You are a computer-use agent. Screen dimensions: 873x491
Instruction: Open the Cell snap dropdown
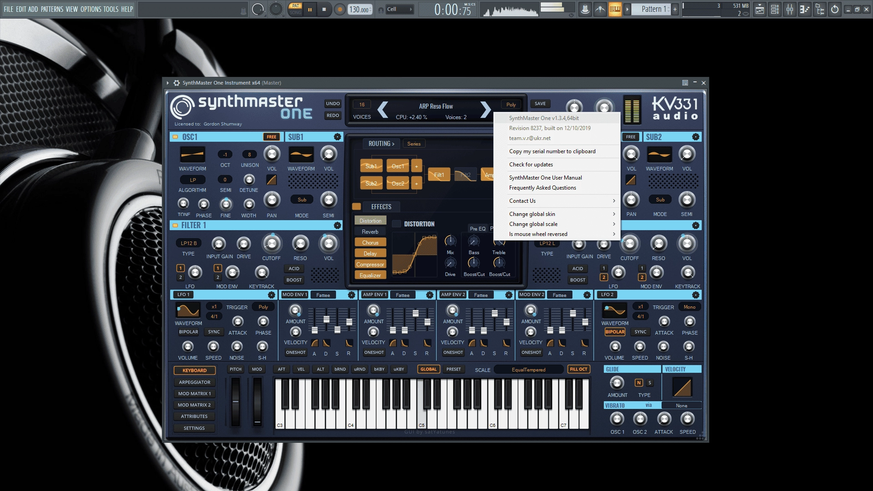pyautogui.click(x=399, y=9)
